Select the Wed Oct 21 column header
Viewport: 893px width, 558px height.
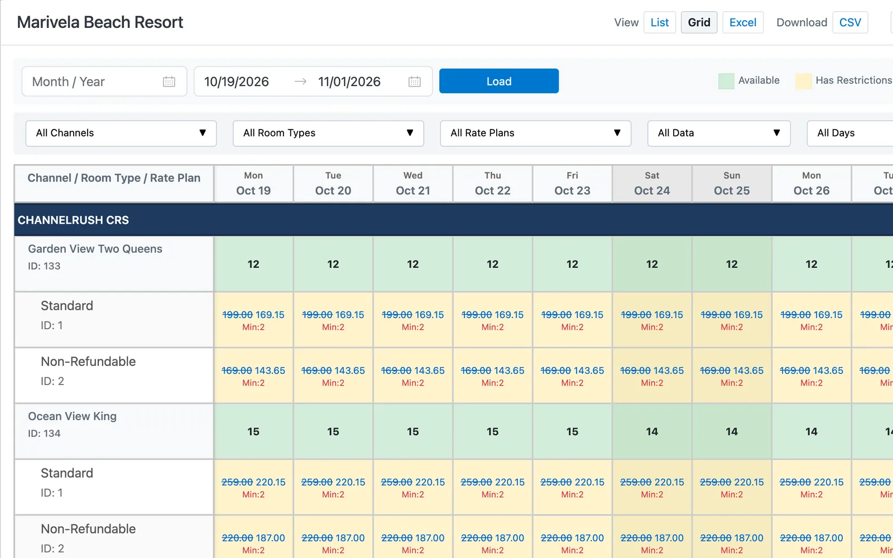coord(413,184)
